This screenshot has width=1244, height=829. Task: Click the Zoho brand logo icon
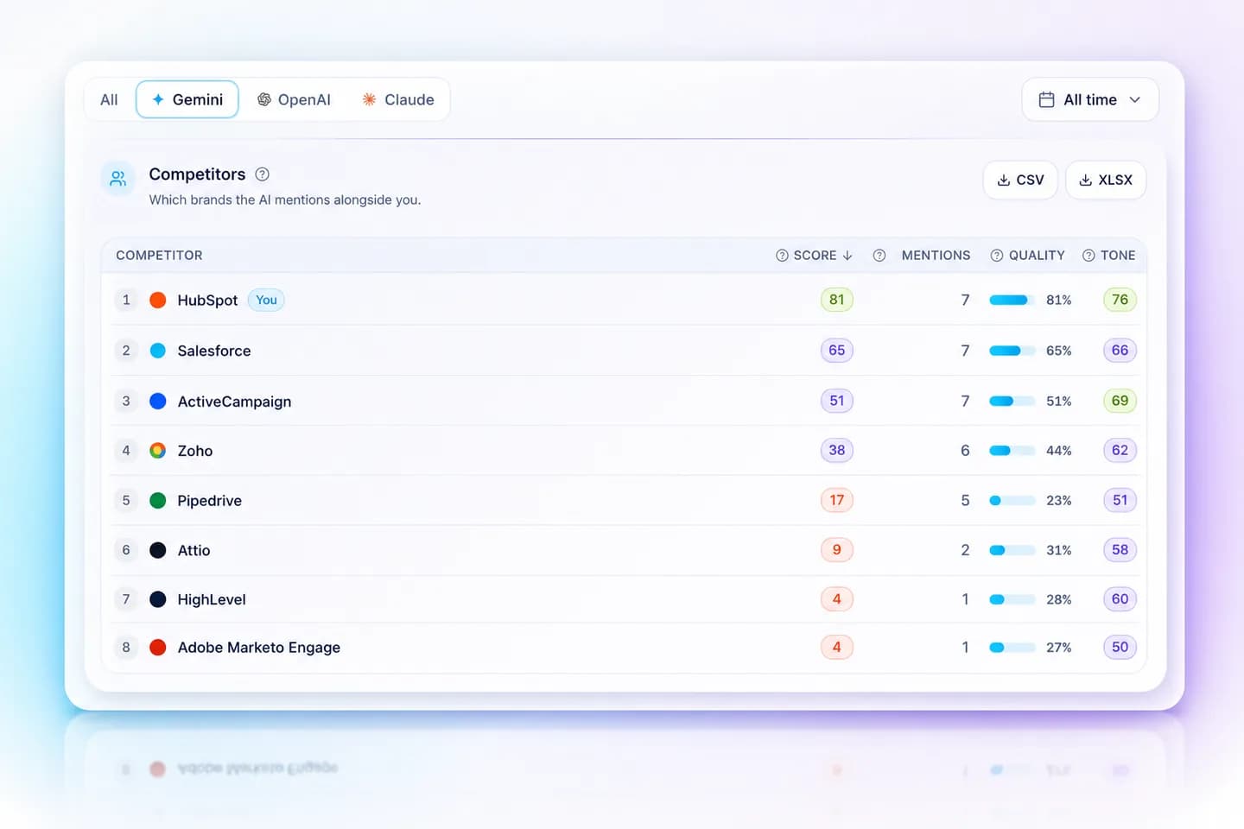(x=158, y=451)
